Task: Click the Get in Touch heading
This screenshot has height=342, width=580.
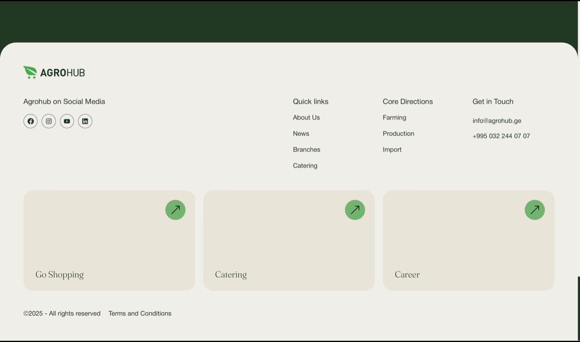Action: click(x=493, y=102)
